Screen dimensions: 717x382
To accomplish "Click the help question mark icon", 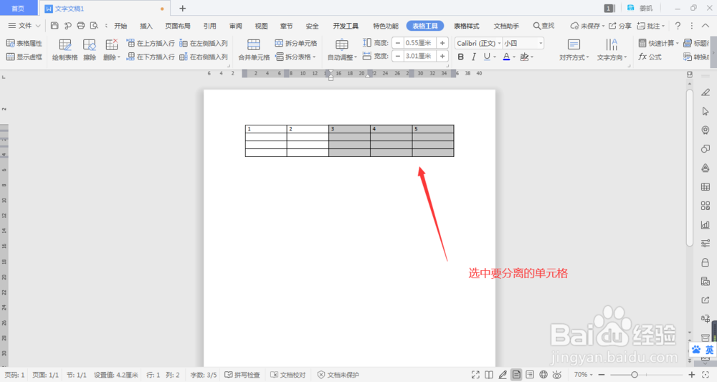I will tap(678, 26).
